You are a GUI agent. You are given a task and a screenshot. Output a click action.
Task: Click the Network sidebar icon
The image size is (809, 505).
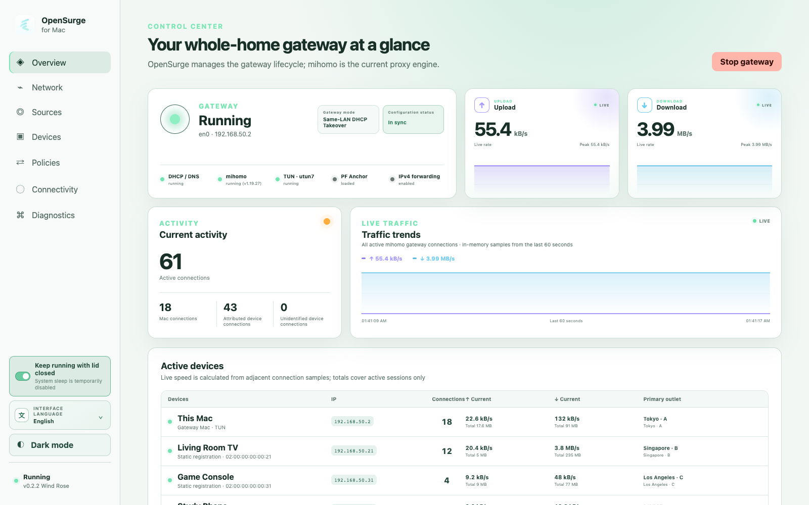(20, 87)
